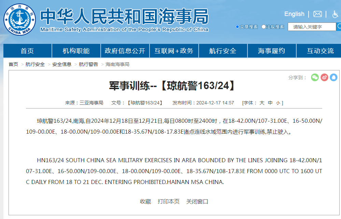Open the 互动交流 navigation tab
Viewport: 341px width, 219px height.
(x=320, y=51)
